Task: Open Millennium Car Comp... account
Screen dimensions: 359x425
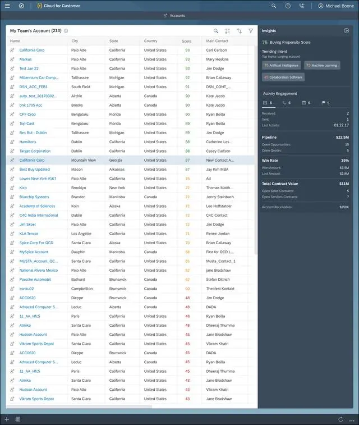Action: tap(39, 78)
